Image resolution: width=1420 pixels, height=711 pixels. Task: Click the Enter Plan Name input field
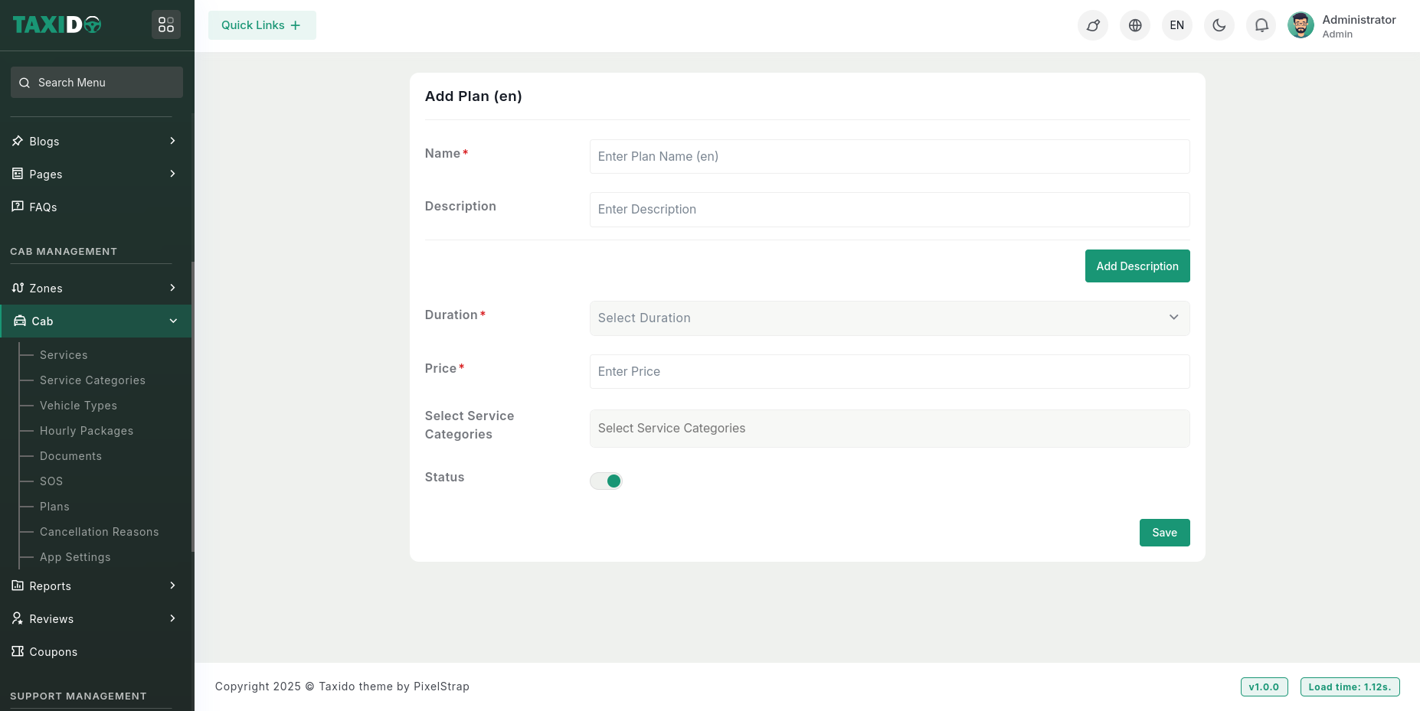(x=888, y=157)
